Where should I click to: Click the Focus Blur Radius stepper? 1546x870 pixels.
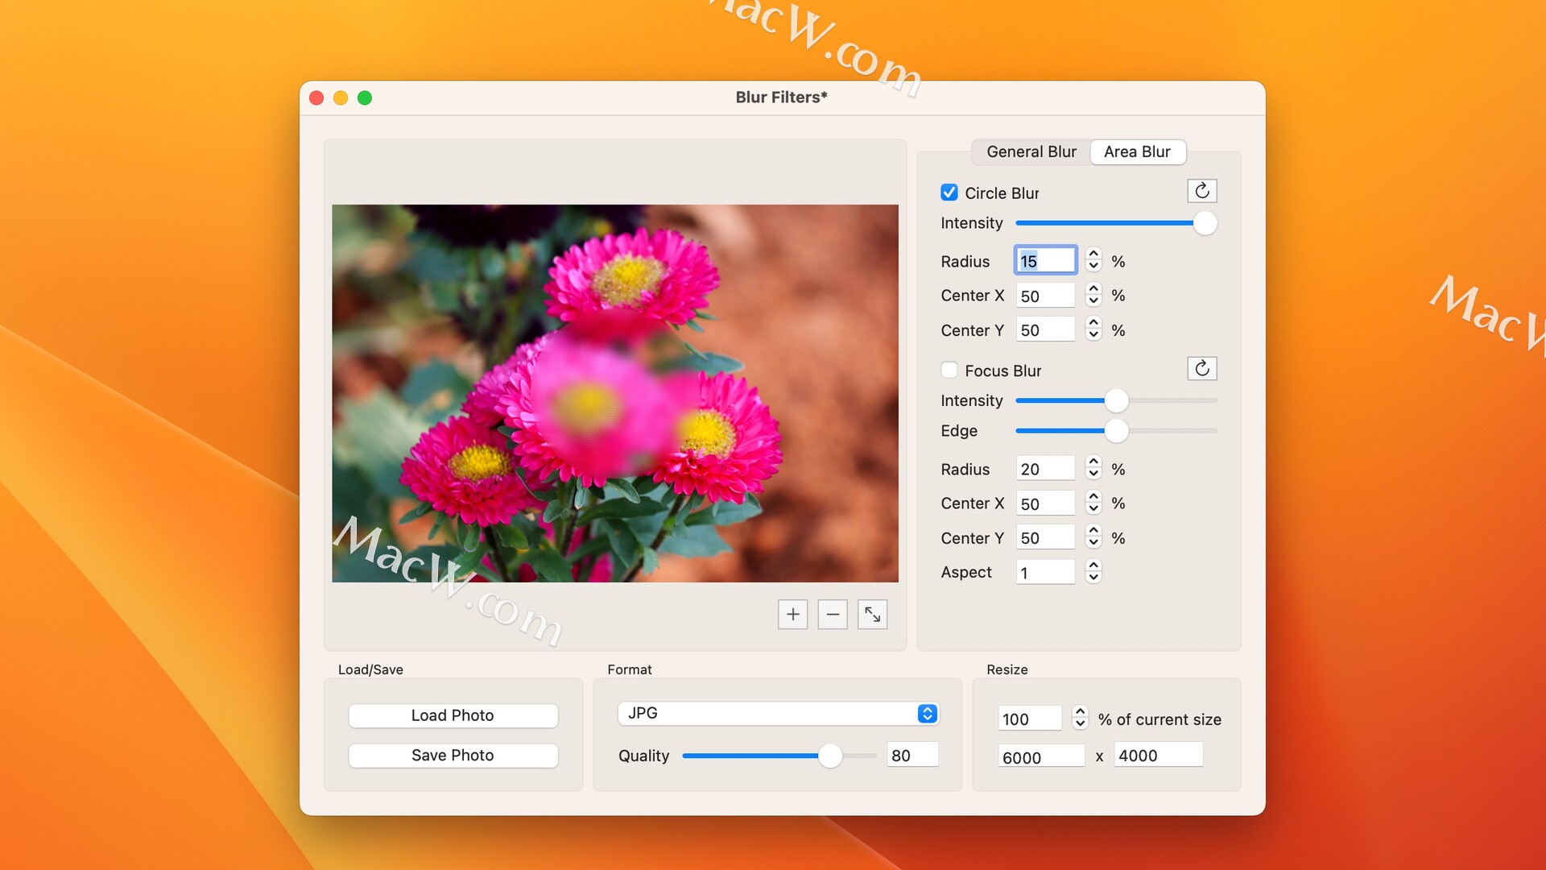pyautogui.click(x=1093, y=468)
